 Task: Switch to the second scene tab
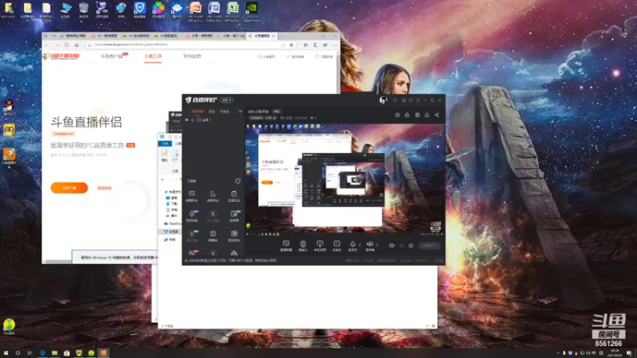pyautogui.click(x=212, y=111)
